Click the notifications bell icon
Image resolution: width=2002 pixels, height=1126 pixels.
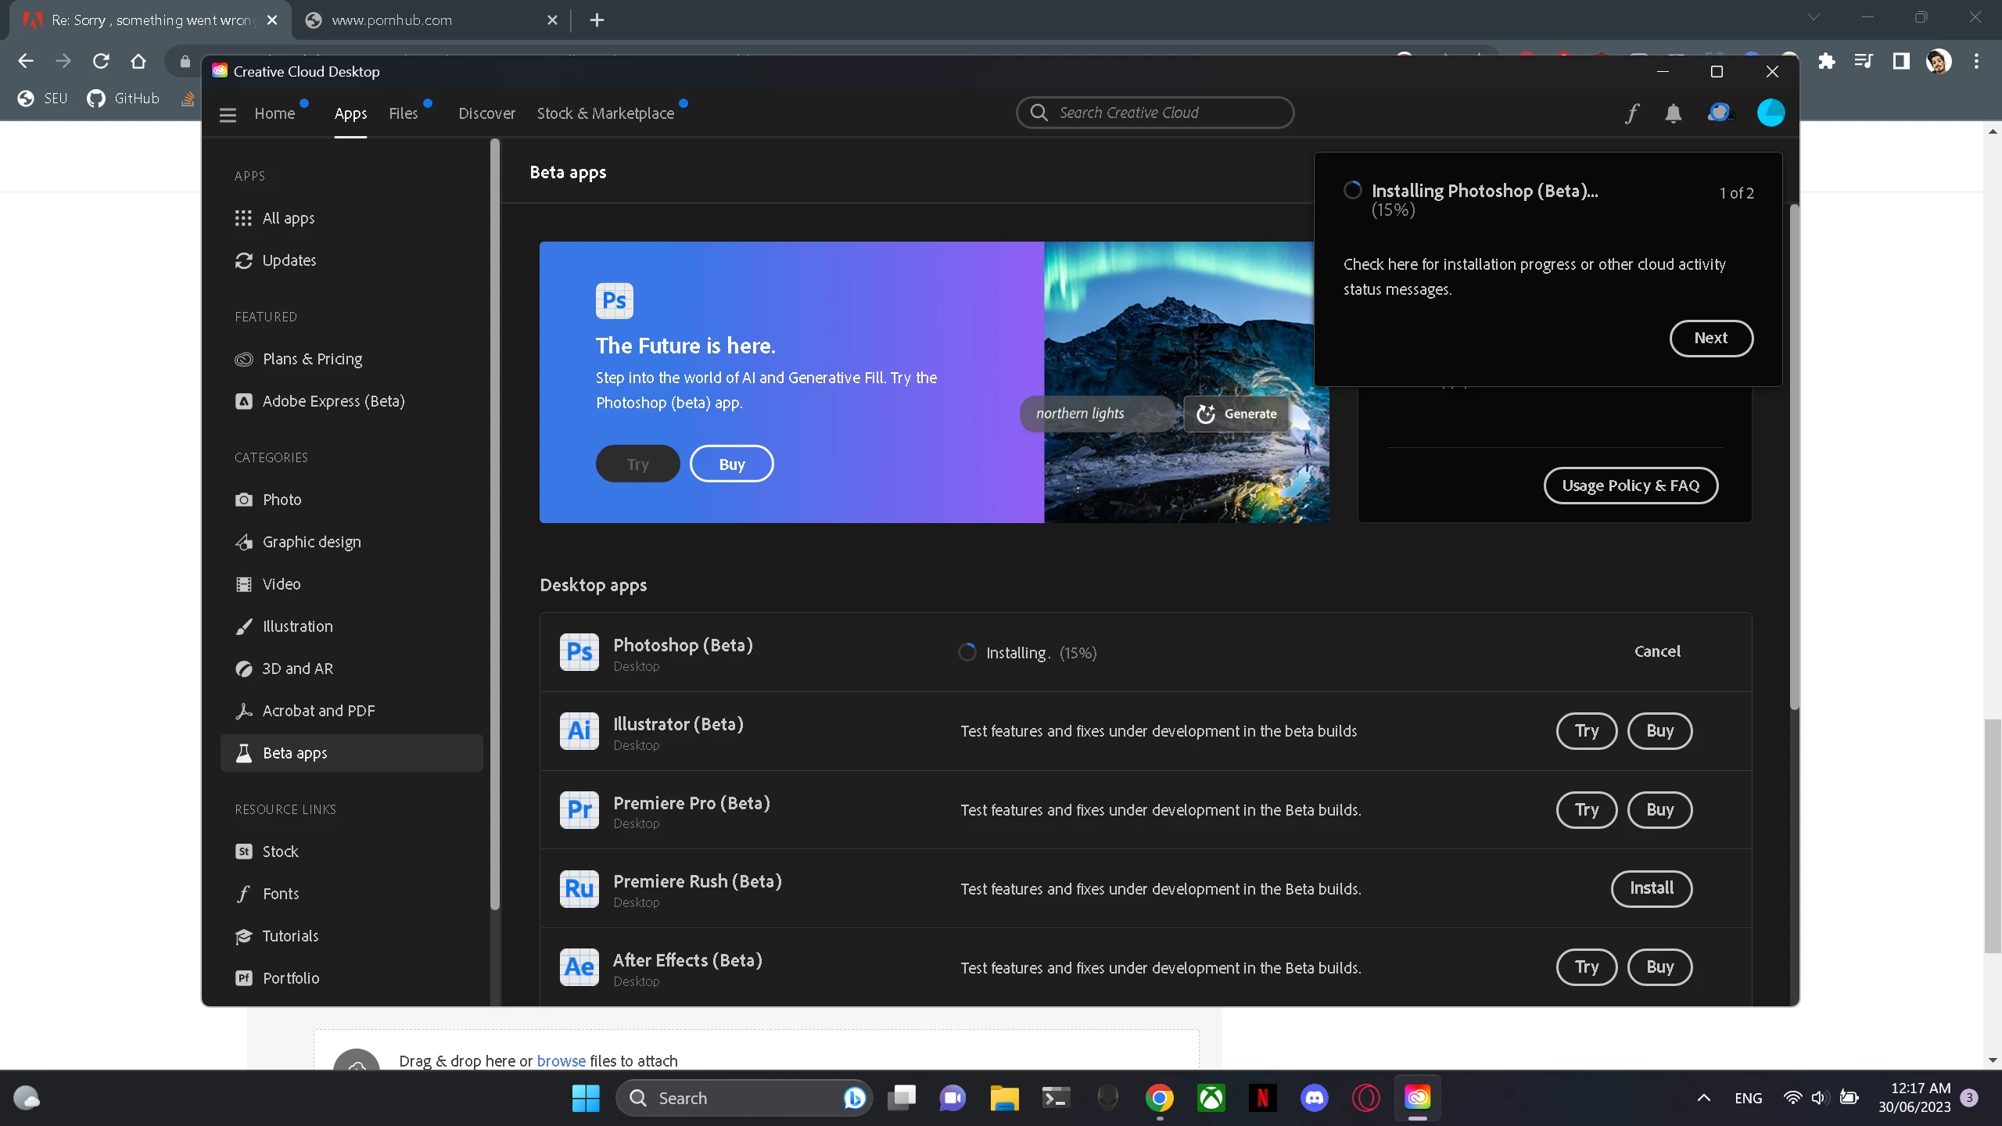pyautogui.click(x=1673, y=113)
